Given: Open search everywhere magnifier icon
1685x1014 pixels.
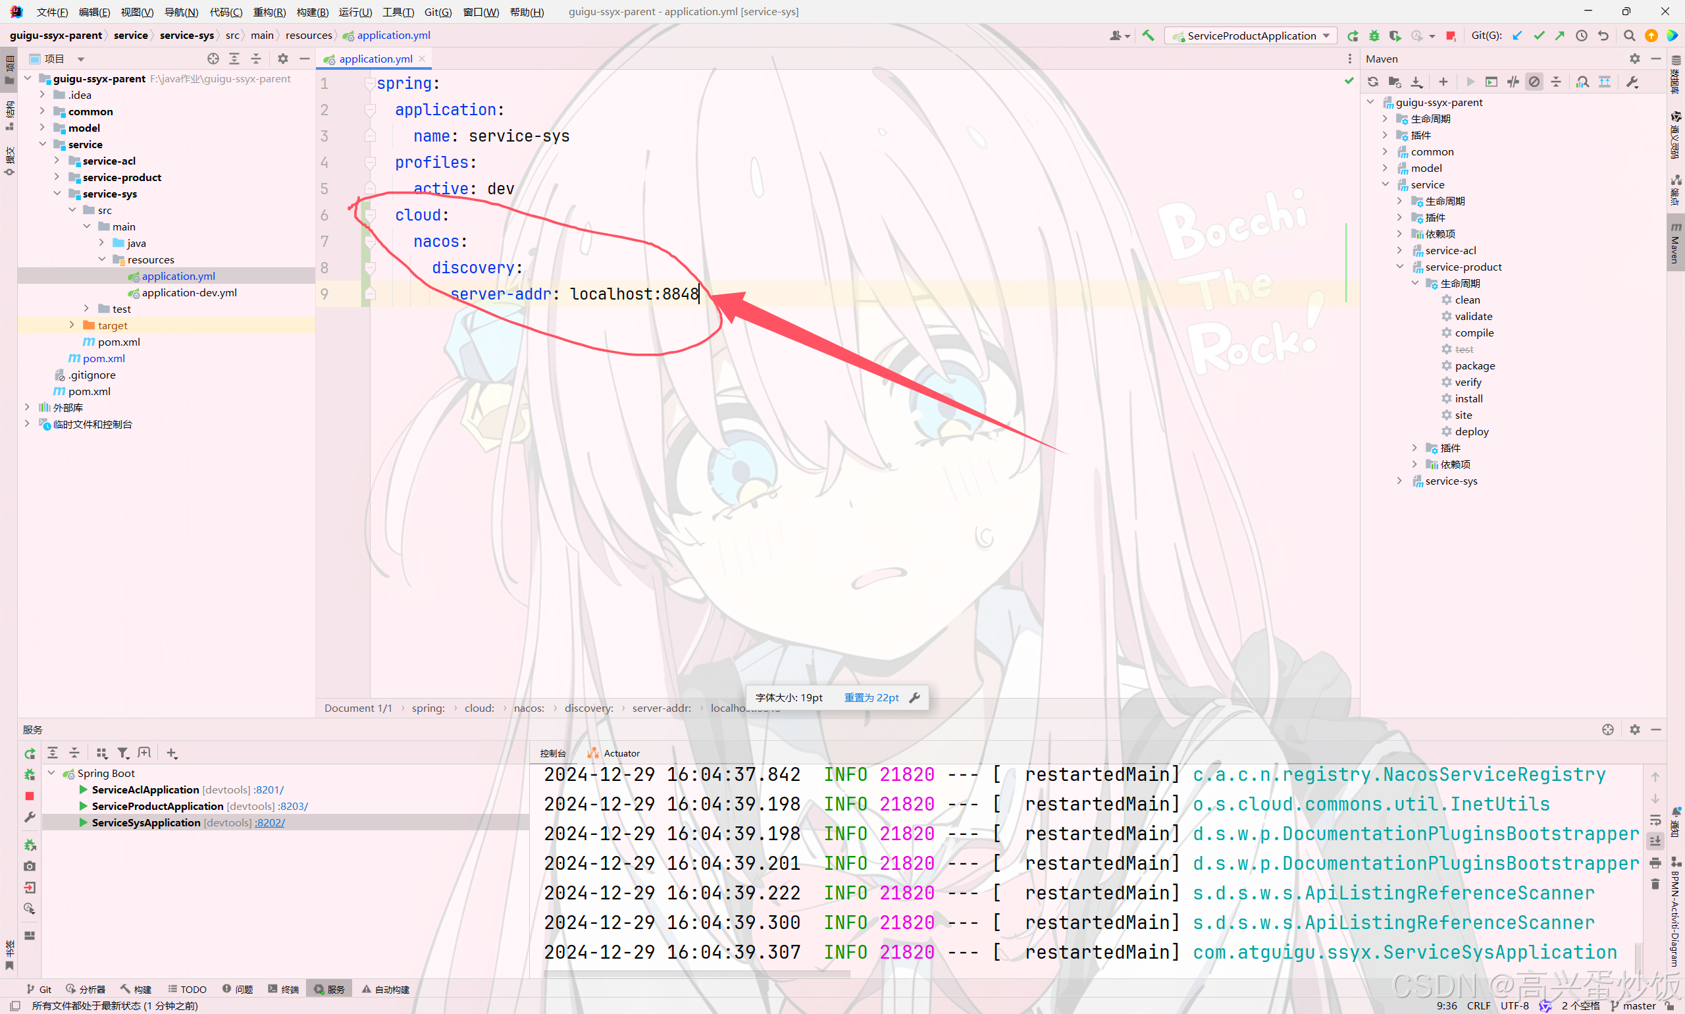Looking at the screenshot, I should coord(1628,36).
